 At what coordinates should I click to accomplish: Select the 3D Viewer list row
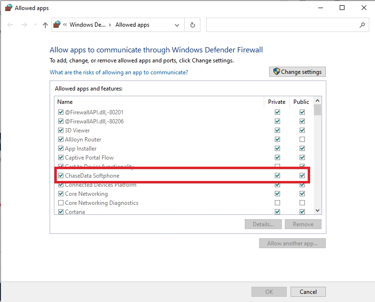183,130
